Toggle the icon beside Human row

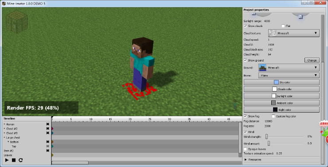pyautogui.click(x=48, y=124)
